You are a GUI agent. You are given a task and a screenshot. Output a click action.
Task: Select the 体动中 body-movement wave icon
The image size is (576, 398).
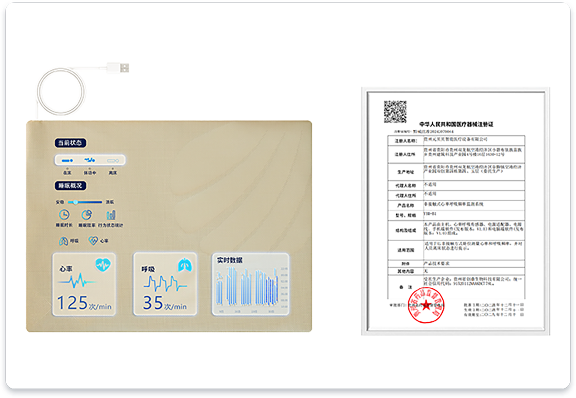[90, 160]
